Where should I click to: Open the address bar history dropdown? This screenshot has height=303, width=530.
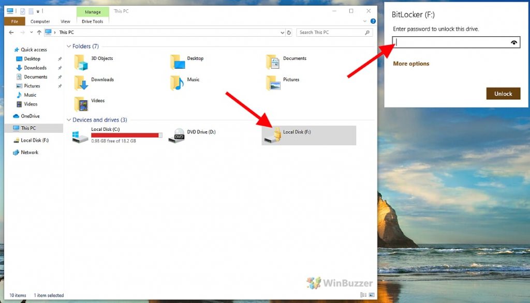pyautogui.click(x=282, y=33)
